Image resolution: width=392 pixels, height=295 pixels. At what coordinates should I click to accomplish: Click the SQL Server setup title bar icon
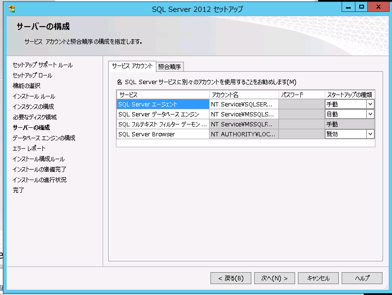[11, 9]
